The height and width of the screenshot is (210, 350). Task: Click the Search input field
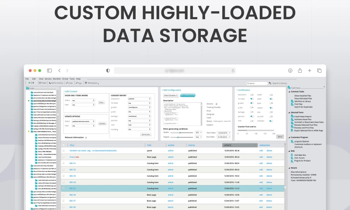click(x=257, y=83)
